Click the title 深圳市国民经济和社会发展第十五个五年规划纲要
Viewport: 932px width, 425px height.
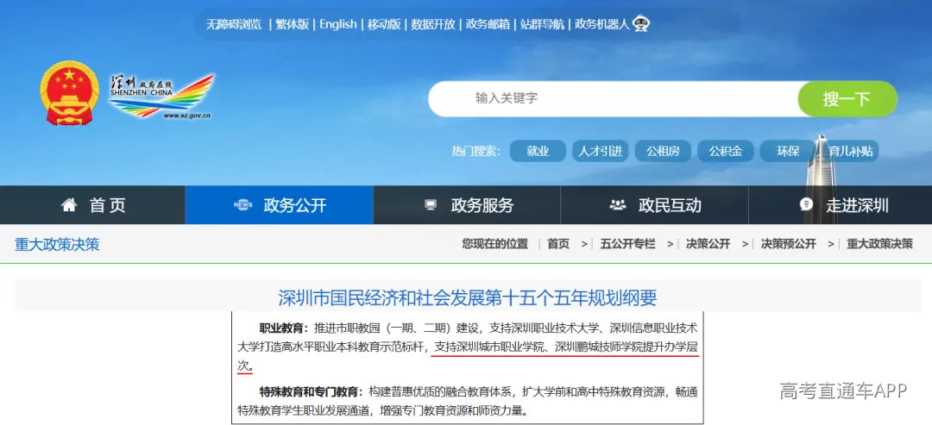click(x=468, y=297)
